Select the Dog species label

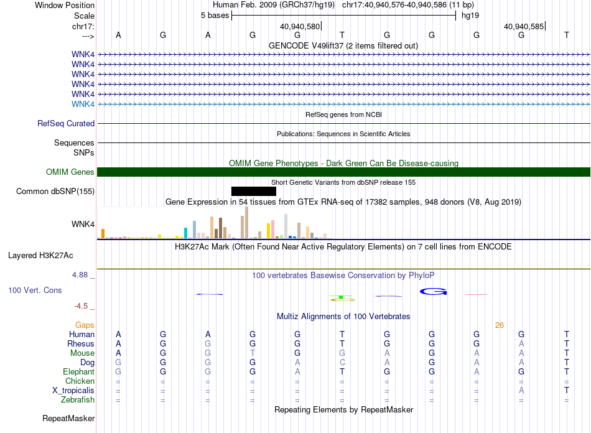pyautogui.click(x=88, y=363)
